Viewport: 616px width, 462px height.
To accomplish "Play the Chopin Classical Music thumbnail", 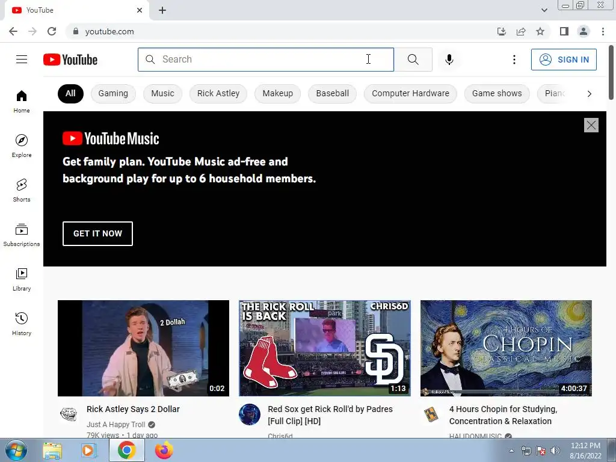I will click(x=506, y=348).
